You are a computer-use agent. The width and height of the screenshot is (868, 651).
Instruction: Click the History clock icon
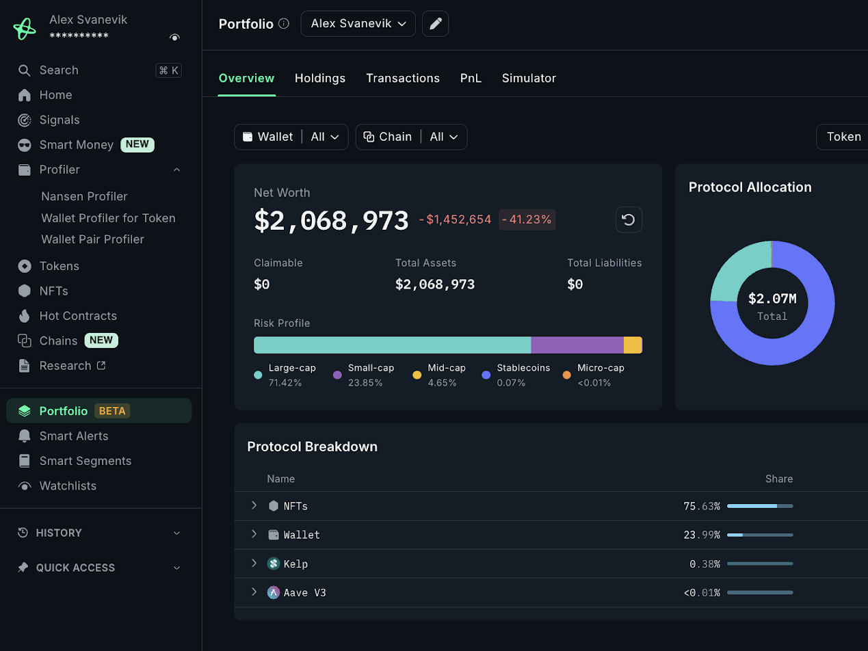pos(23,533)
